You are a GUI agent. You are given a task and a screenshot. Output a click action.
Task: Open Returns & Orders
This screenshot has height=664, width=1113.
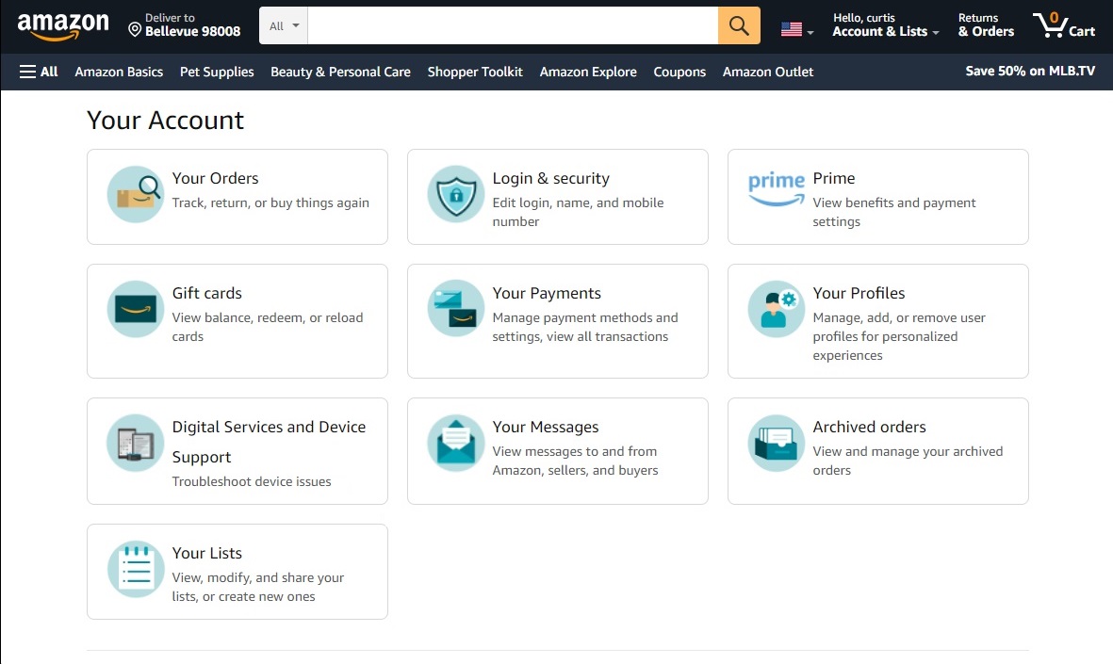pos(985,25)
